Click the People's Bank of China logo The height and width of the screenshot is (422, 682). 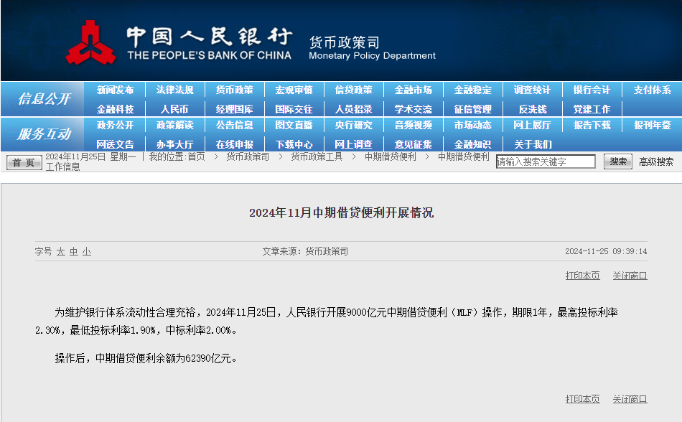tap(91, 43)
